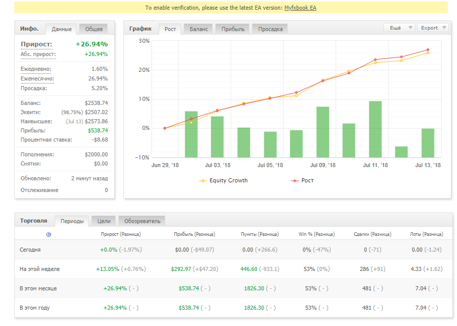This screenshot has height=326, width=457.
Task: Click the Снятия value $0.00
Action: pyautogui.click(x=101, y=164)
